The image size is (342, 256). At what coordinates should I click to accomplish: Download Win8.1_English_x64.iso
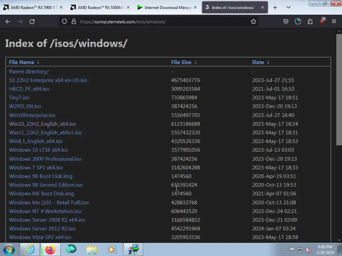35,141
